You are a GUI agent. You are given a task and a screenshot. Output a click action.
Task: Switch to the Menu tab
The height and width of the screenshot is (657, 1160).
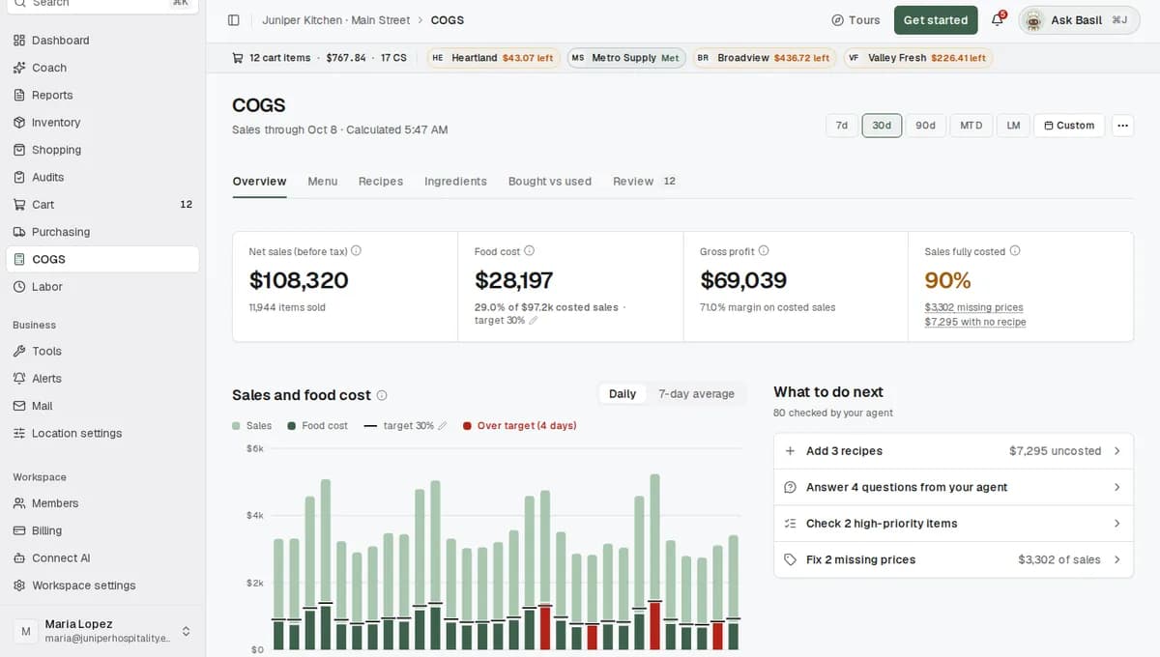(323, 182)
